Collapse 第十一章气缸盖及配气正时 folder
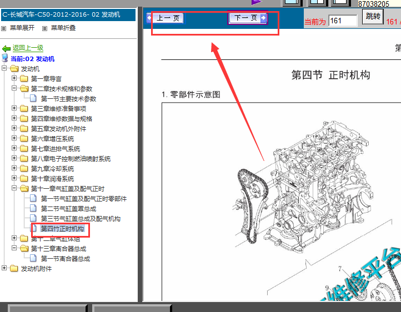Screen dimensions: 401x312 click(x=14, y=188)
